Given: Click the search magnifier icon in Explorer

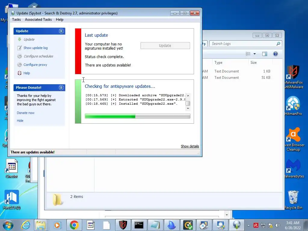Looking at the screenshot, I should (x=278, y=44).
